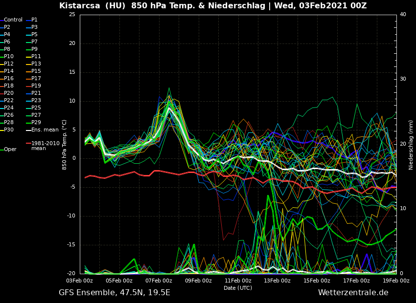Click the P30 legend label

(x=9, y=130)
